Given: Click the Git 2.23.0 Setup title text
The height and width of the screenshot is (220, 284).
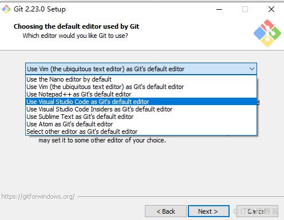Looking at the screenshot, I should (40, 9).
